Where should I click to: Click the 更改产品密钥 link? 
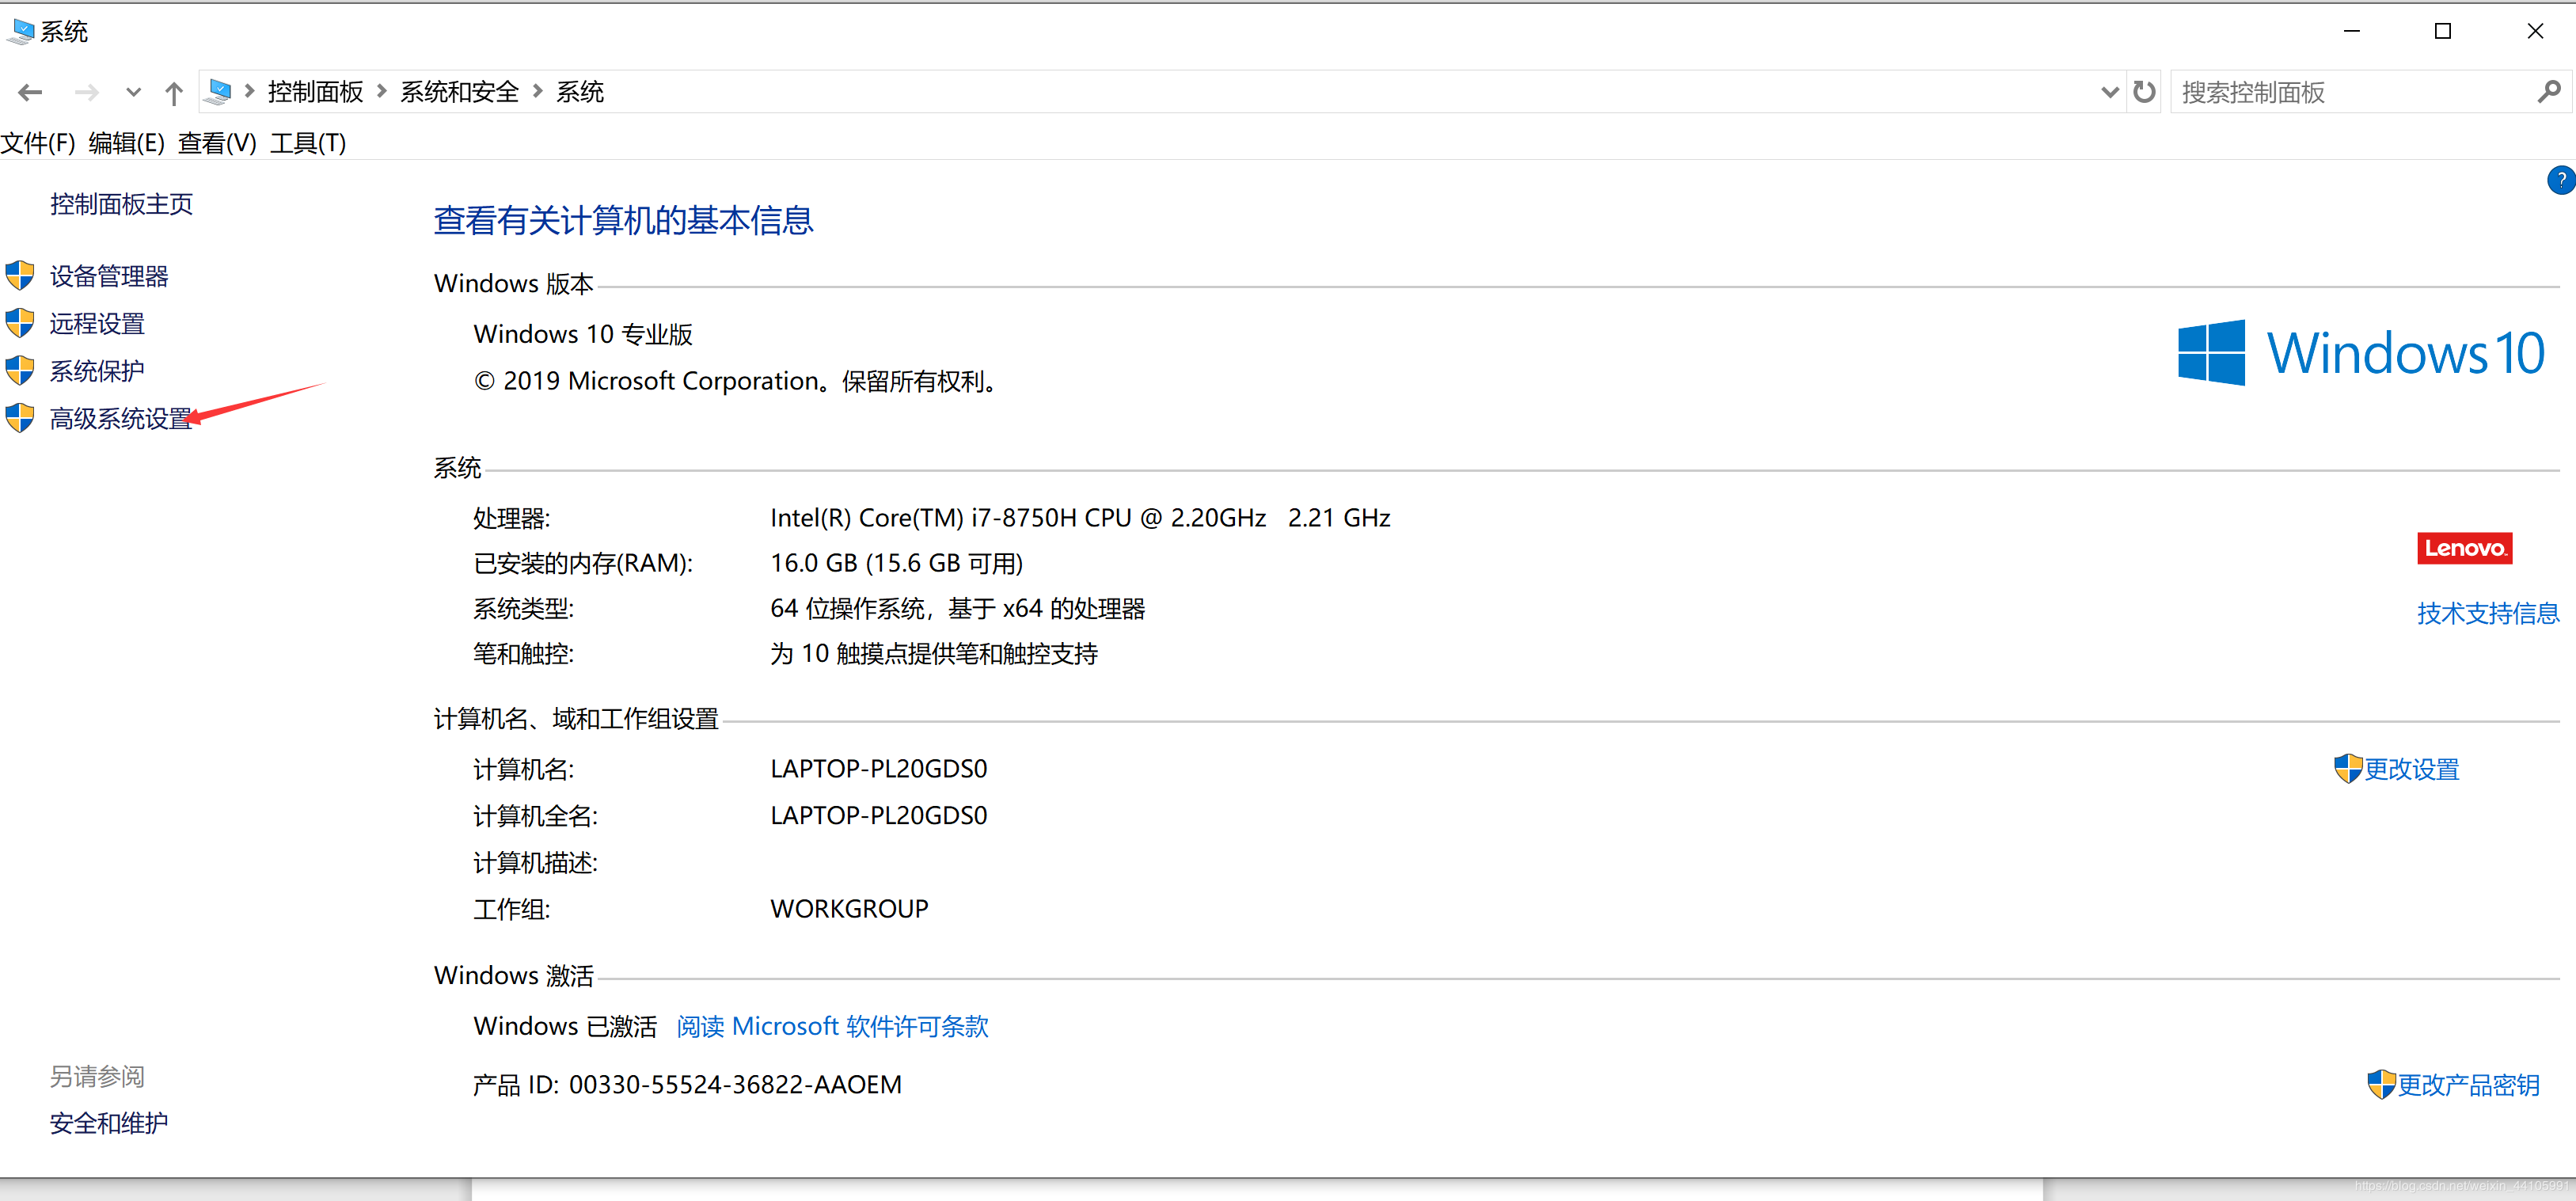pyautogui.click(x=2467, y=1085)
